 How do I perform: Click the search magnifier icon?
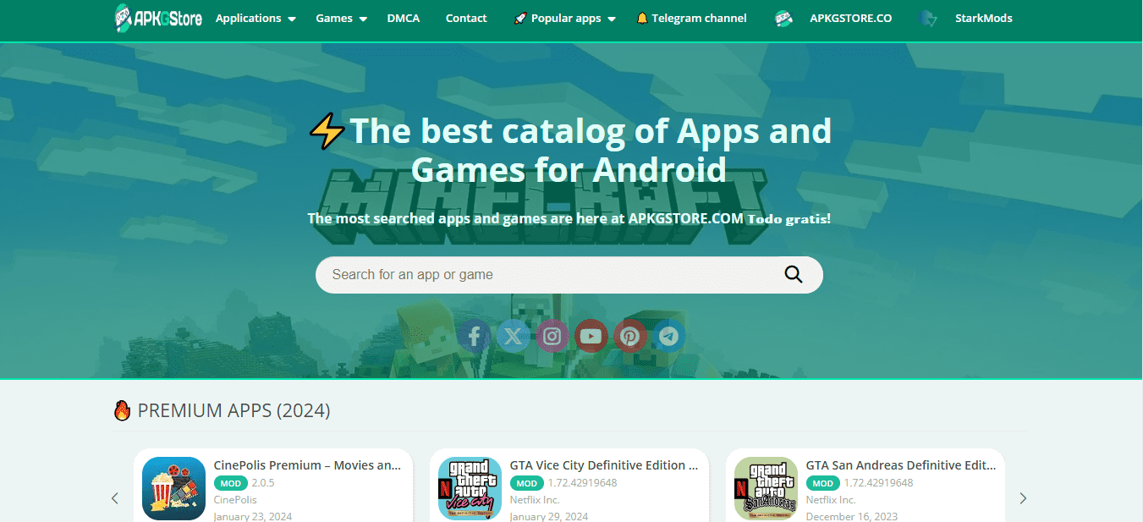coord(793,274)
